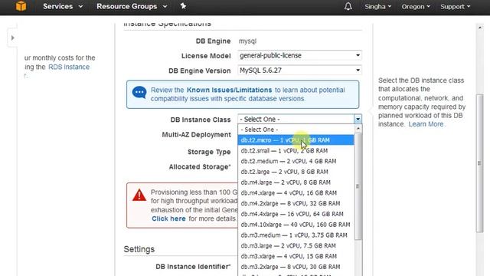Select db.t2.medium — 2 vCPU, 4 GB RAM

pos(296,161)
